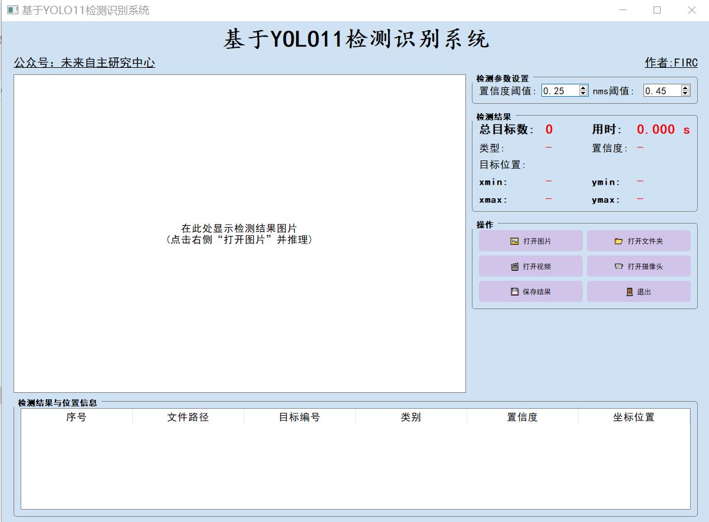Start the webcam via 打开摄像头 button
The width and height of the screenshot is (709, 522).
click(639, 266)
